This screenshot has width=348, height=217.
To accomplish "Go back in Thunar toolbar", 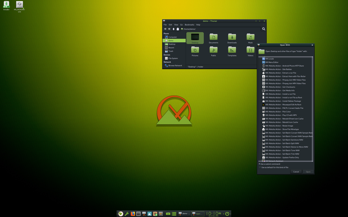I will point(165,29).
